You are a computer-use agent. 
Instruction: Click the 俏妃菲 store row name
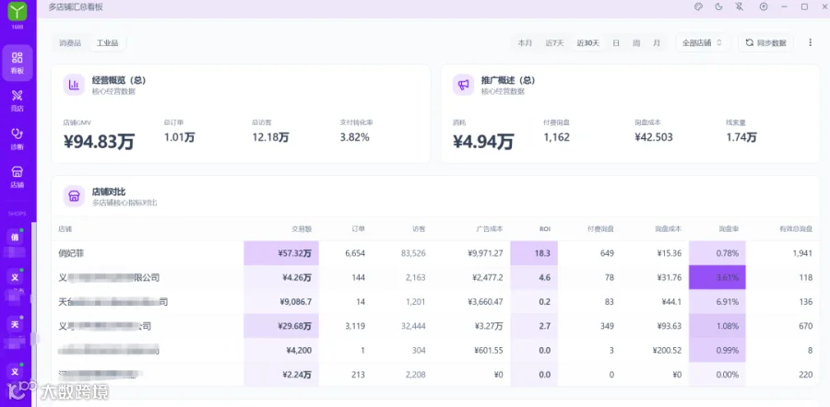coord(71,253)
